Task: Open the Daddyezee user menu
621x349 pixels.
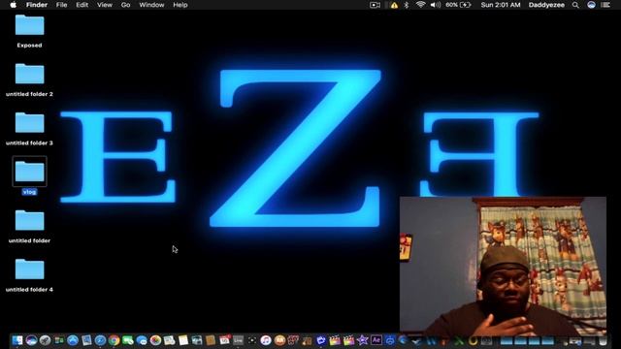Action: click(546, 5)
